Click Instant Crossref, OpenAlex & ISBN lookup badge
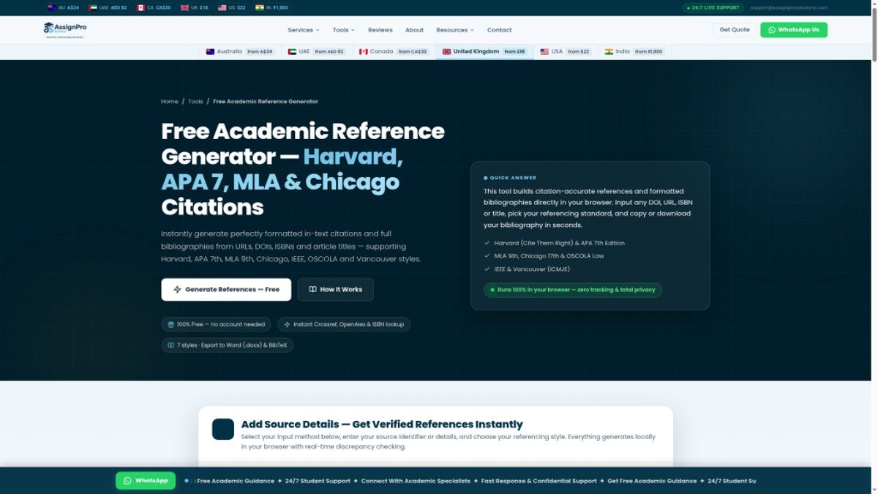The image size is (878, 494). coord(344,324)
